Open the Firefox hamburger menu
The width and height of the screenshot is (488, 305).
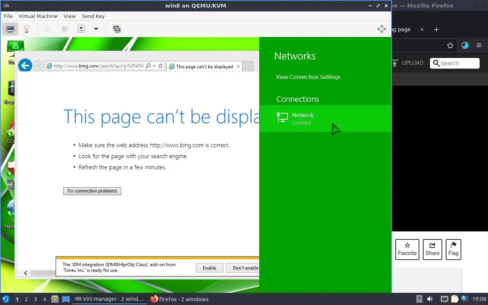click(x=479, y=45)
